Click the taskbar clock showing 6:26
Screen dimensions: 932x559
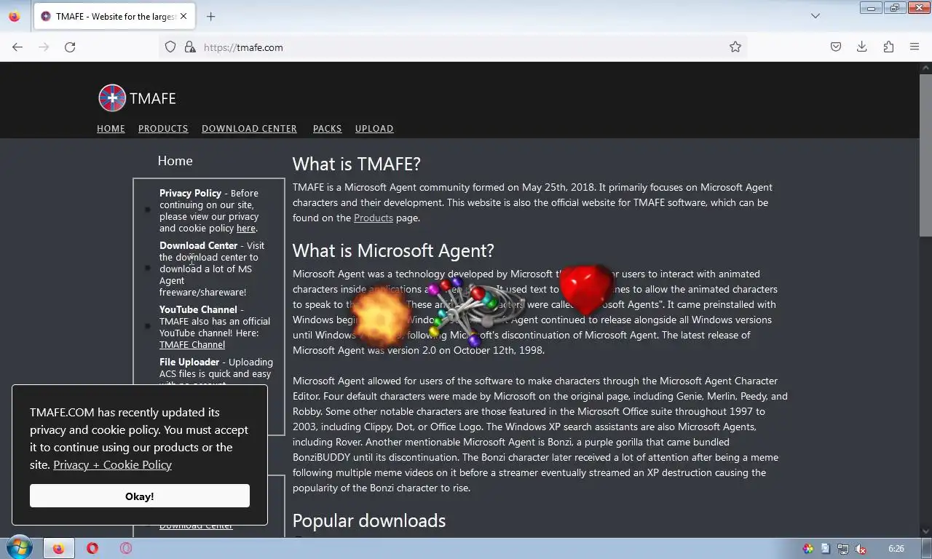coord(896,549)
